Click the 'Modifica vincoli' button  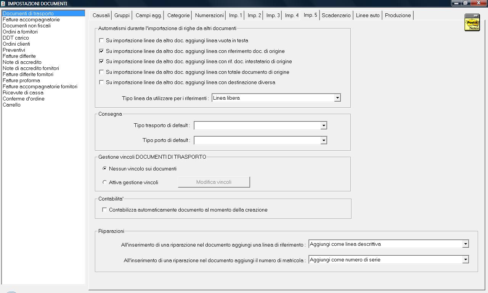tap(214, 182)
